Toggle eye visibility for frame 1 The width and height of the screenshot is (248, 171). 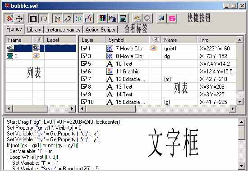coord(36,48)
